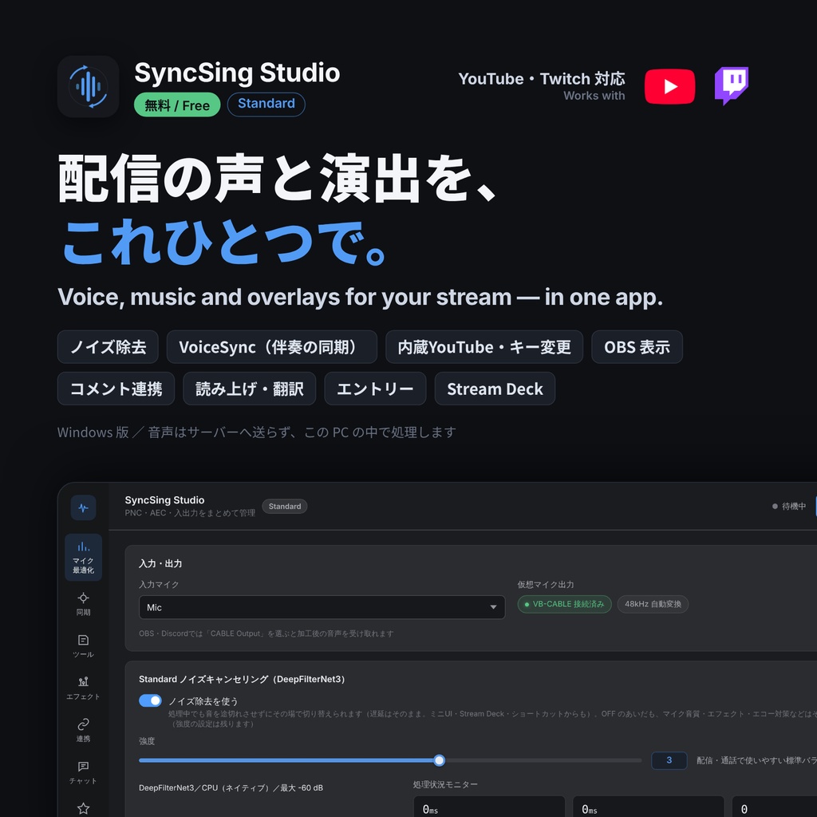
Task: Click the star icon in the sidebar
Action: click(x=83, y=808)
